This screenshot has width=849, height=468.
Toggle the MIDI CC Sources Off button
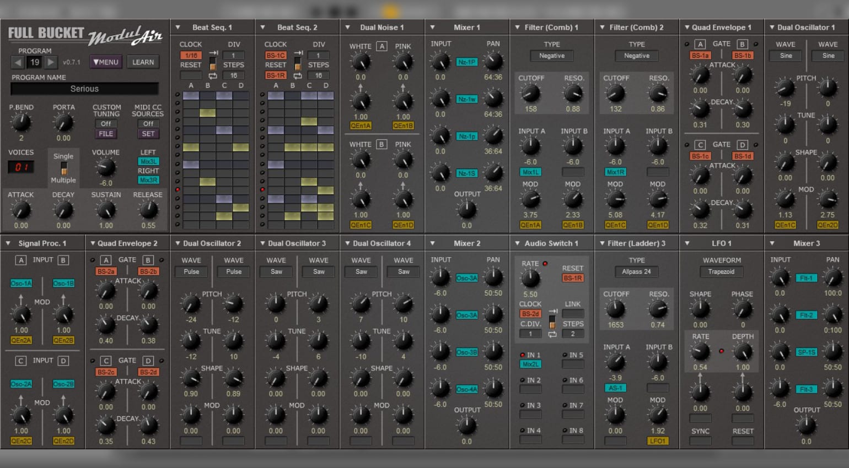(148, 124)
